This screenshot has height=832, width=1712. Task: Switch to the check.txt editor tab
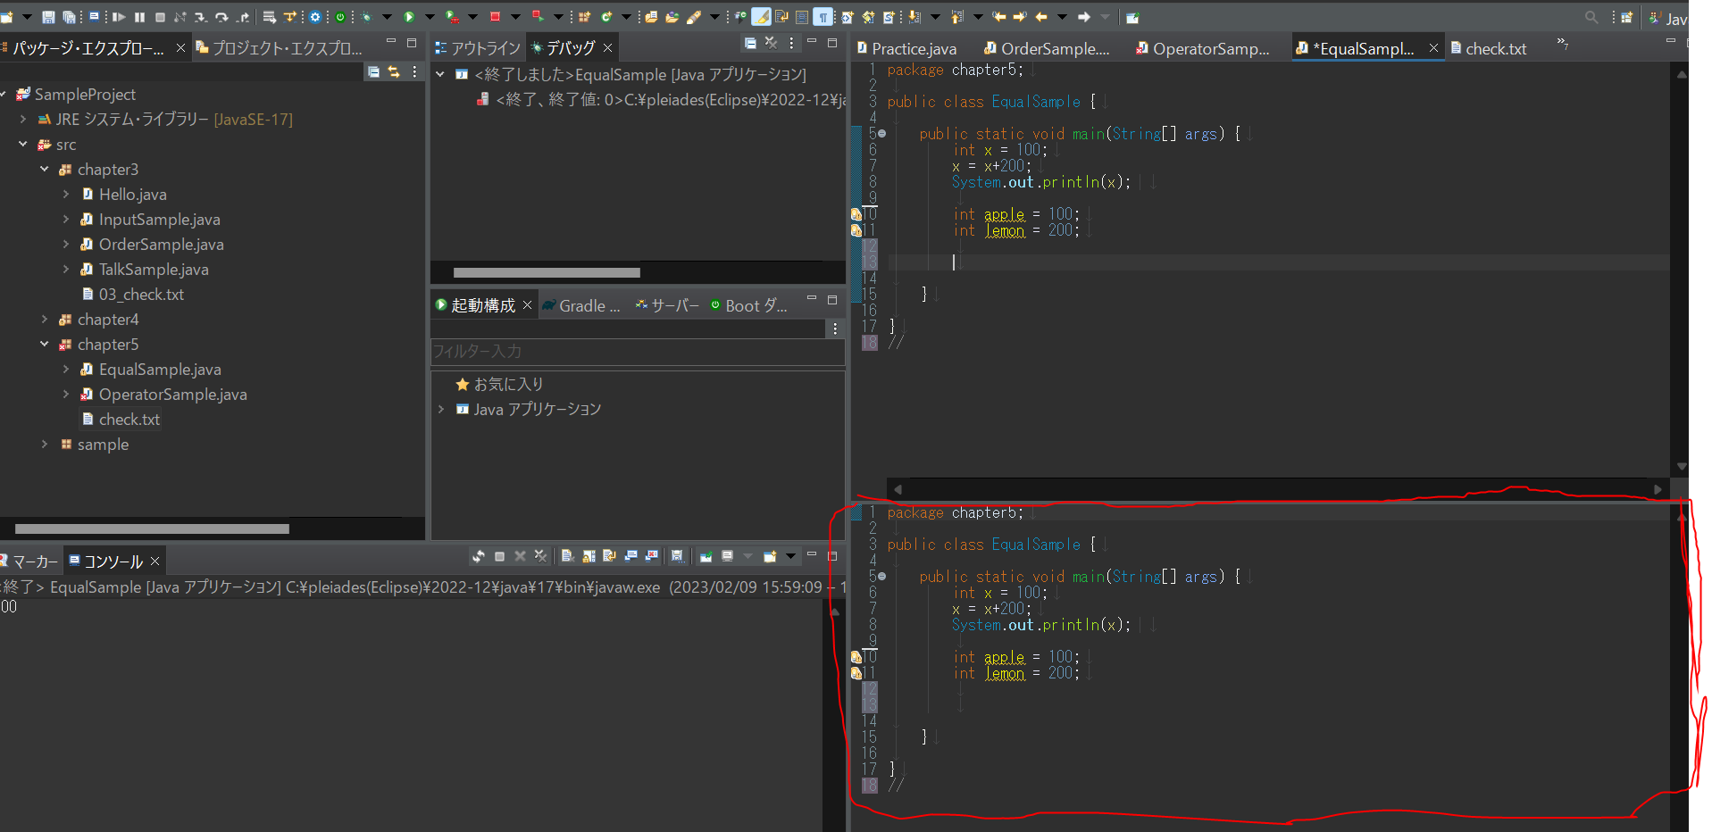(1489, 48)
